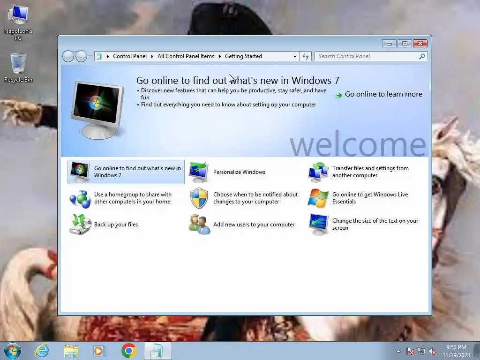The width and height of the screenshot is (480, 360).
Task: Open Action Center flag in system tray
Action: click(410, 352)
